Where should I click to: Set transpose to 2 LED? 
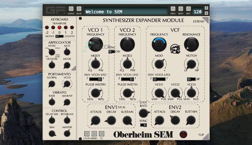click(72, 28)
